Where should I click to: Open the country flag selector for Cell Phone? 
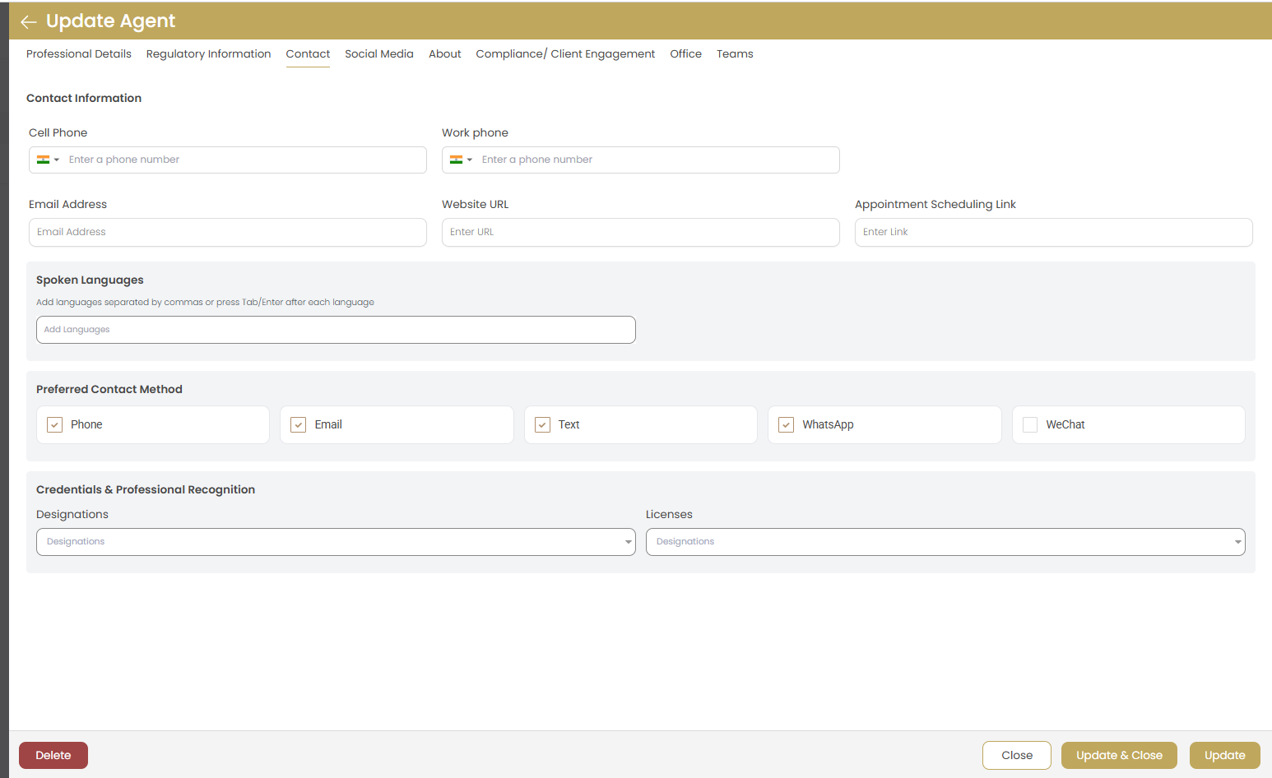pyautogui.click(x=47, y=160)
